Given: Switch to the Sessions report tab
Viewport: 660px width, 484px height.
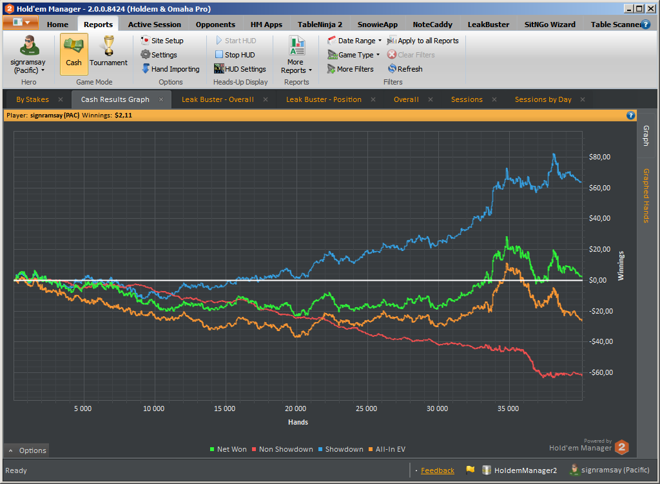Looking at the screenshot, I should click(467, 99).
